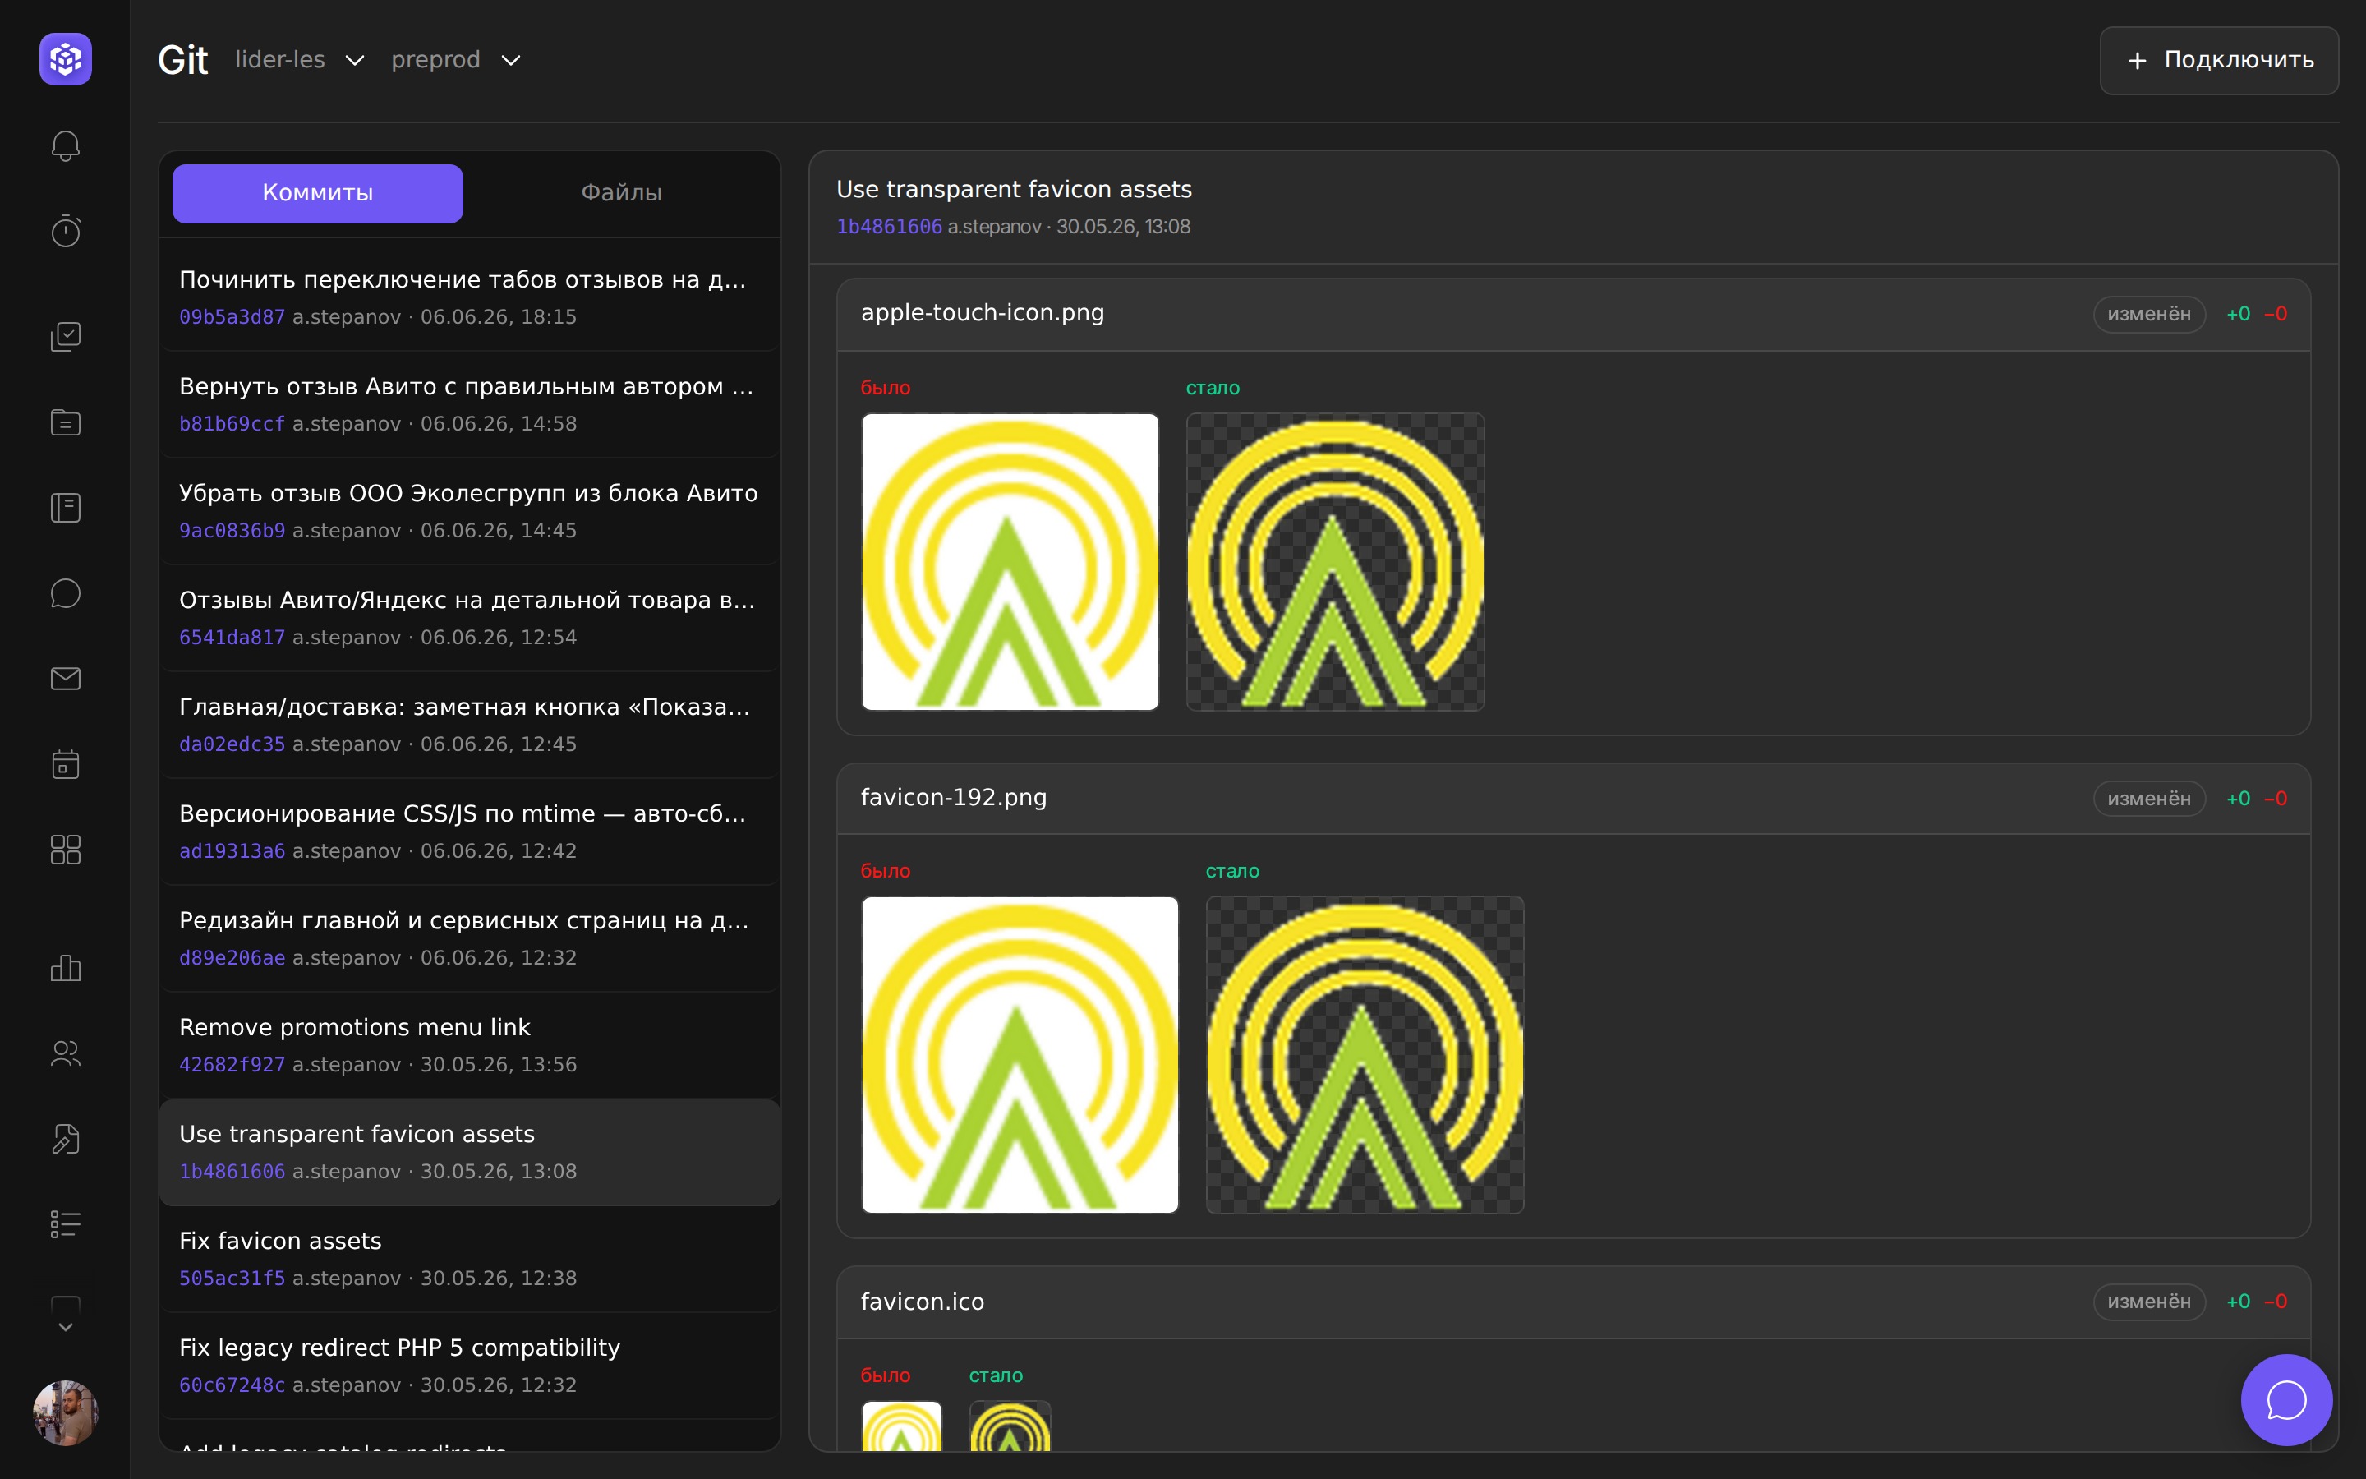The image size is (2366, 1479).
Task: Open the стало image of apple-touch-icon.png
Action: (1334, 561)
